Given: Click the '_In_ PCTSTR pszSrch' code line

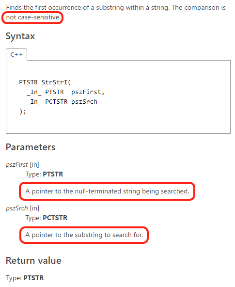Looking at the screenshot, I should (x=62, y=102).
